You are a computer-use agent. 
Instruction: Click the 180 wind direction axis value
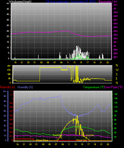[x=9, y=74]
